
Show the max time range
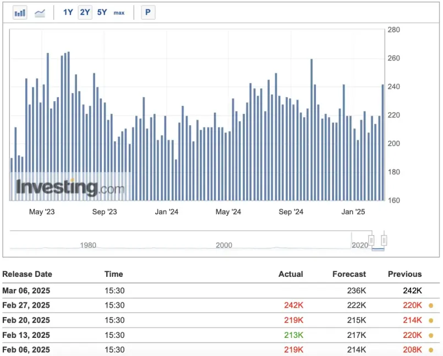pyautogui.click(x=119, y=13)
